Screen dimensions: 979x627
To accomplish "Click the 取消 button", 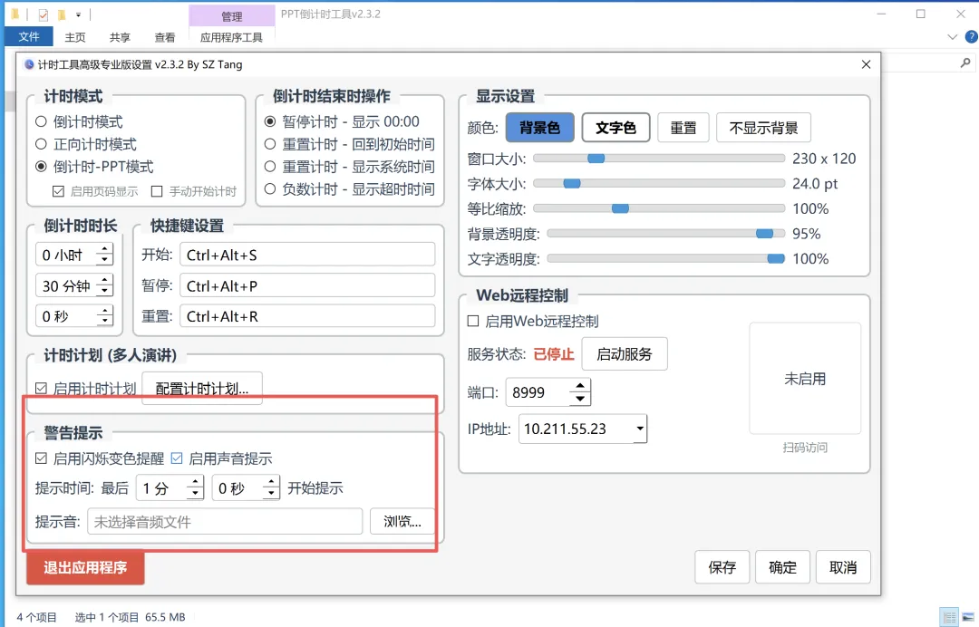I will tap(843, 567).
